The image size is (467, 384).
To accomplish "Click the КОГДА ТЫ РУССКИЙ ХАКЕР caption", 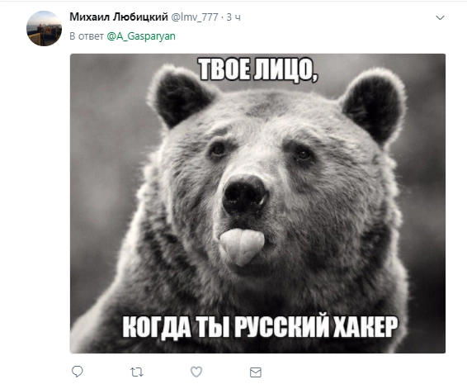I will point(260,326).
